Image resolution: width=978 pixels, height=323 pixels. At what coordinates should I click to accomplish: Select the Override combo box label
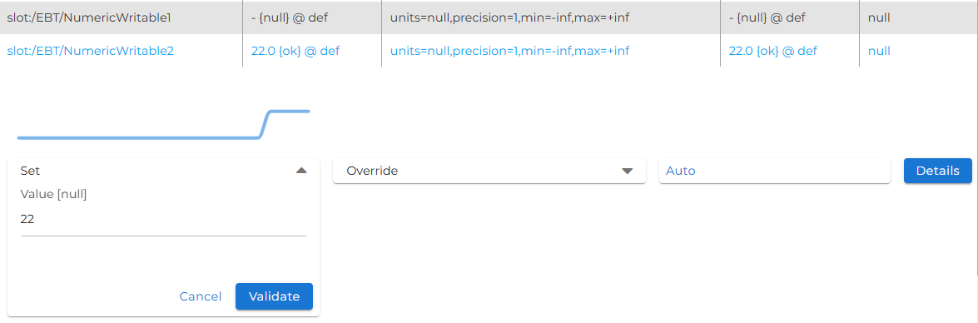point(372,171)
